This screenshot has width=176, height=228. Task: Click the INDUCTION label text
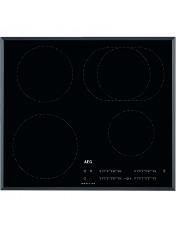pos(88,184)
